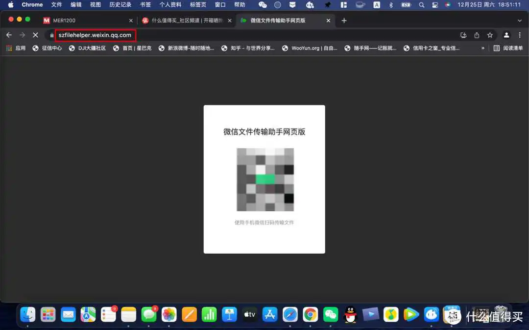Image resolution: width=529 pixels, height=330 pixels.
Task: Open the WooYun.org bookmark
Action: 310,48
